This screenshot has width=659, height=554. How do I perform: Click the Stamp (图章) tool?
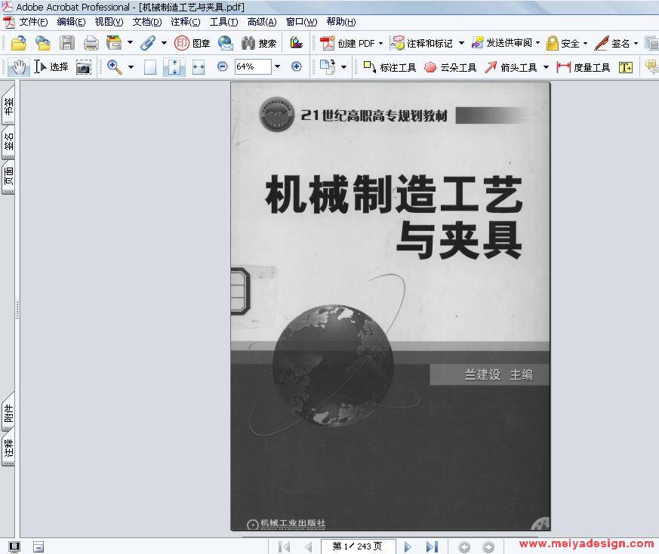point(192,43)
